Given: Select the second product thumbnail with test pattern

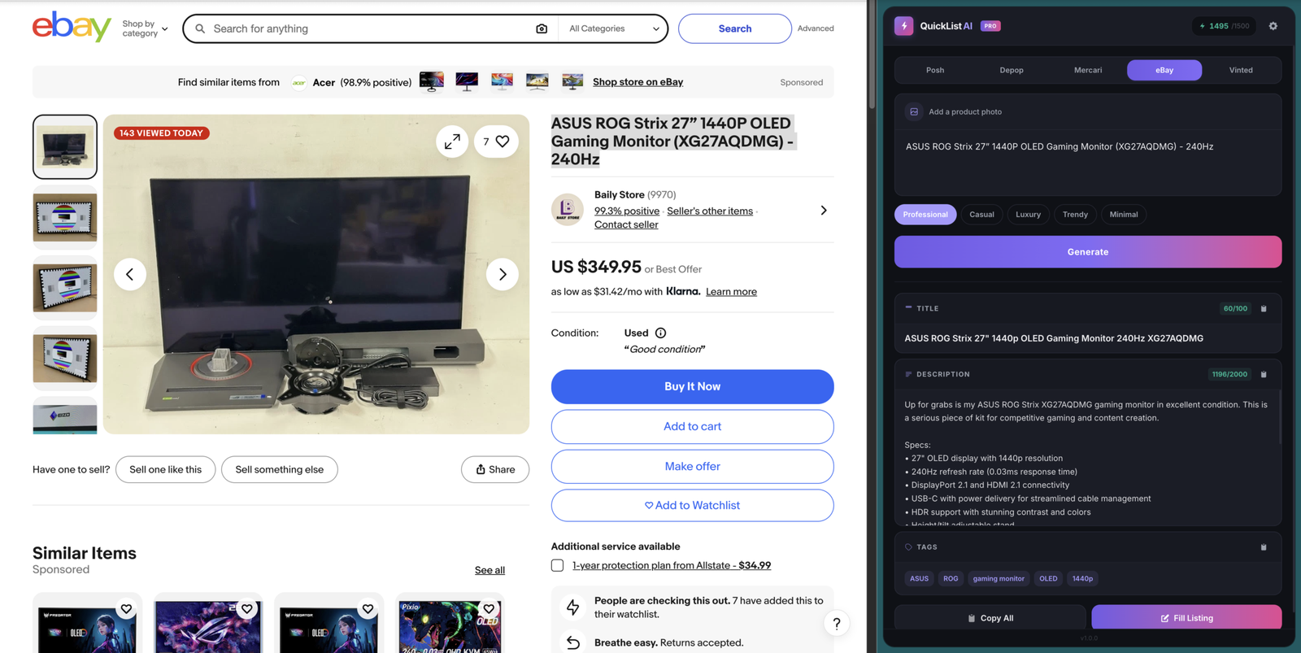Looking at the screenshot, I should click(x=65, y=217).
